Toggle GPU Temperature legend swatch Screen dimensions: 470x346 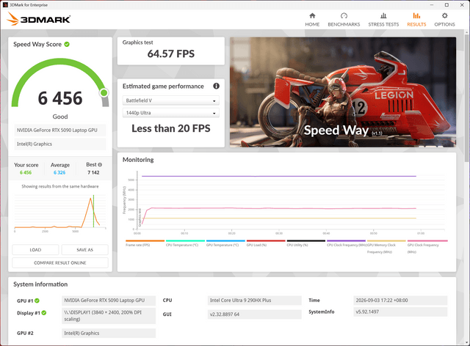225,240
